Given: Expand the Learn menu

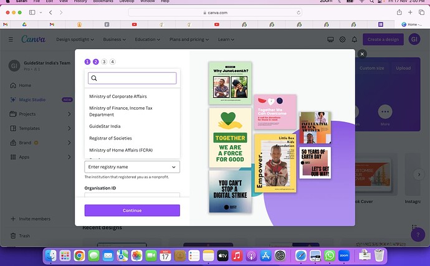Looking at the screenshot, I should pos(226,39).
